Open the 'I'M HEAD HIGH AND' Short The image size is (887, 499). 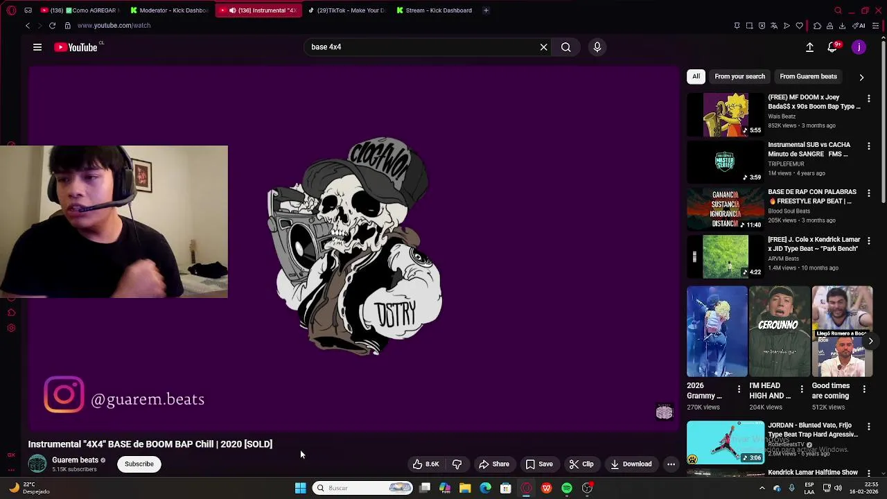[780, 332]
